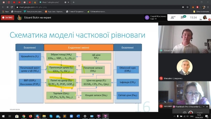
Task: Open Sublime Text from taskbar
Action: [x=65, y=116]
